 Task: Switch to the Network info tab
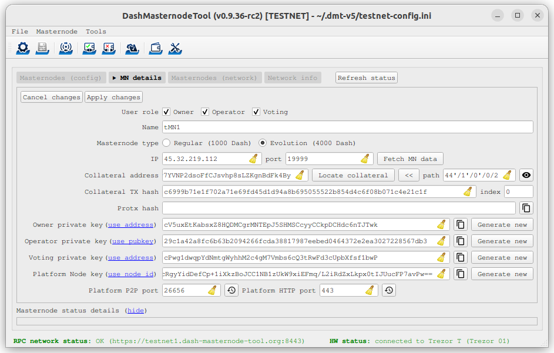(292, 78)
